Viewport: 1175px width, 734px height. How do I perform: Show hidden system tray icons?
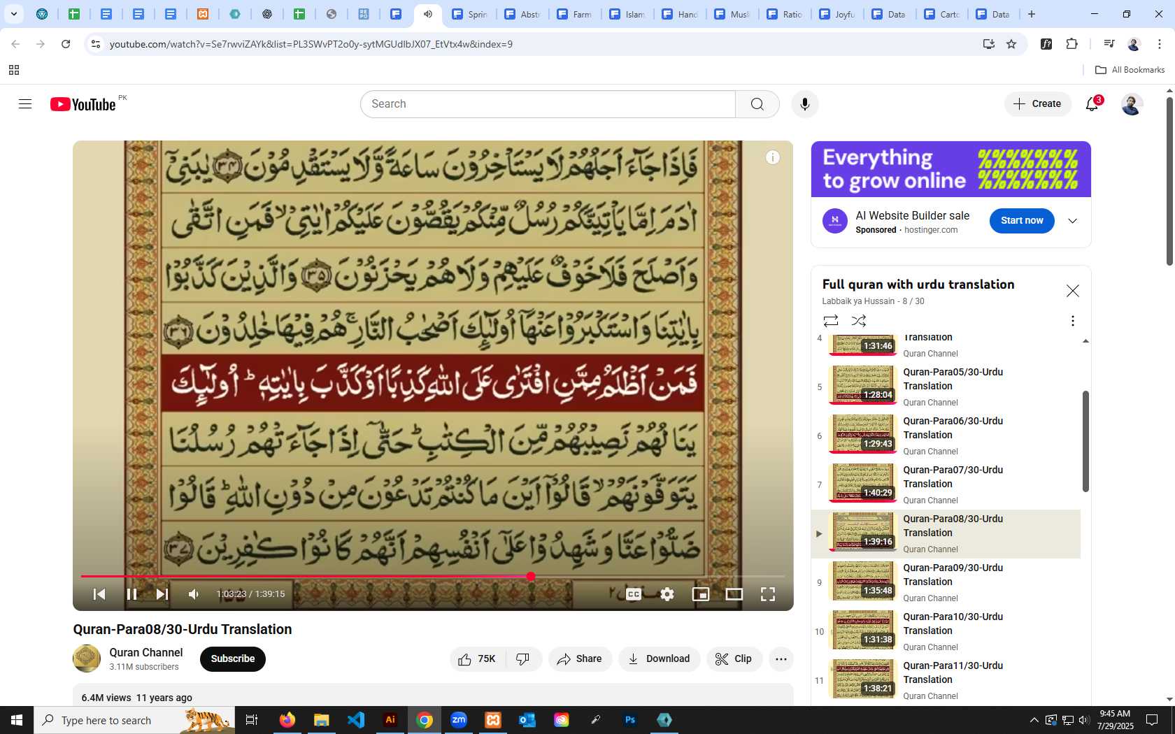click(1034, 720)
